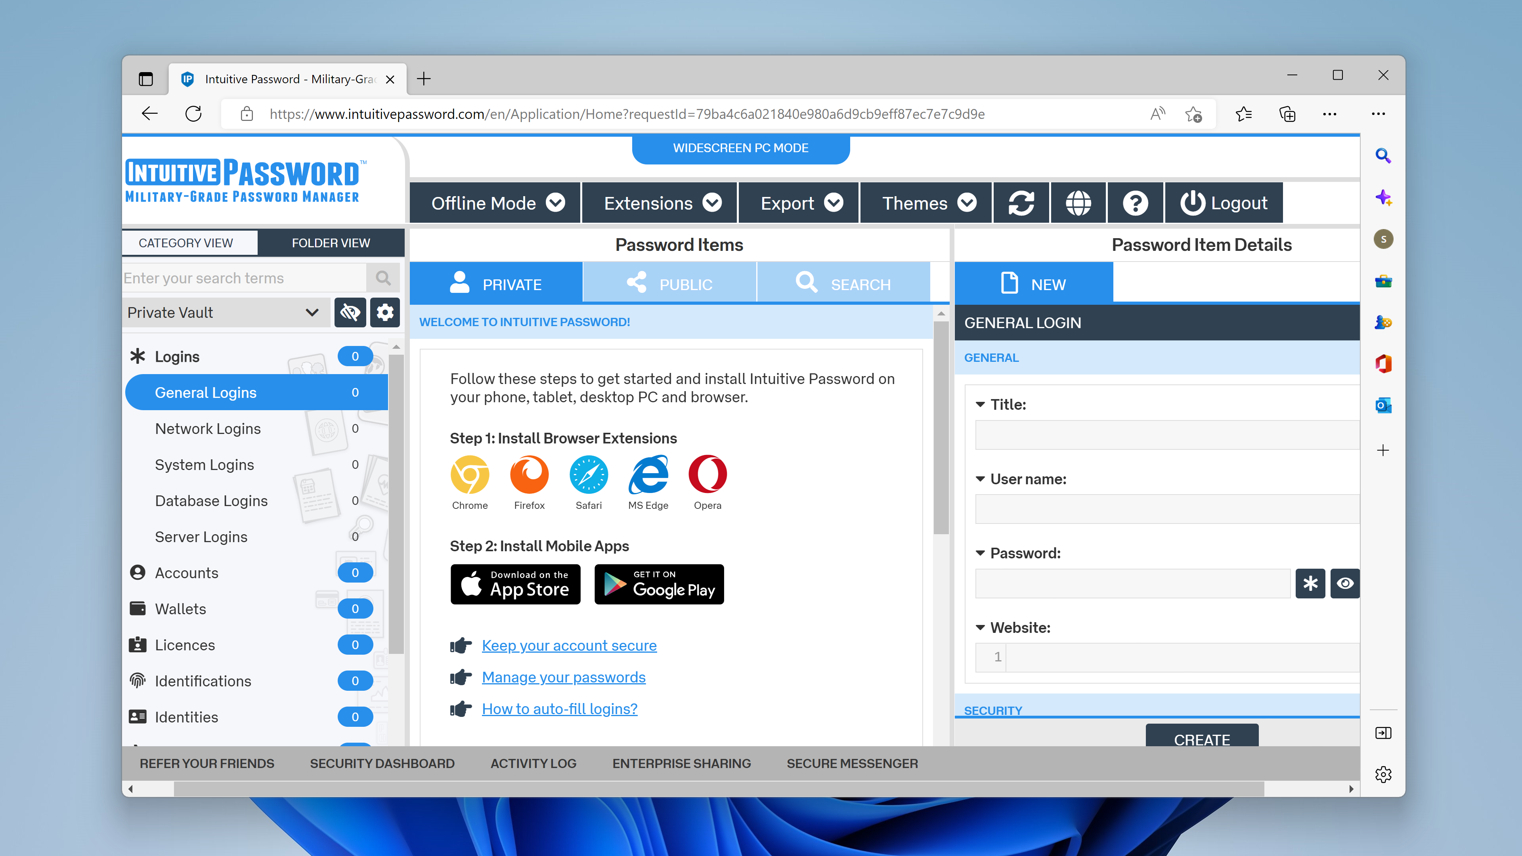Open the Themes dropdown menu
This screenshot has width=1522, height=856.
(x=926, y=203)
